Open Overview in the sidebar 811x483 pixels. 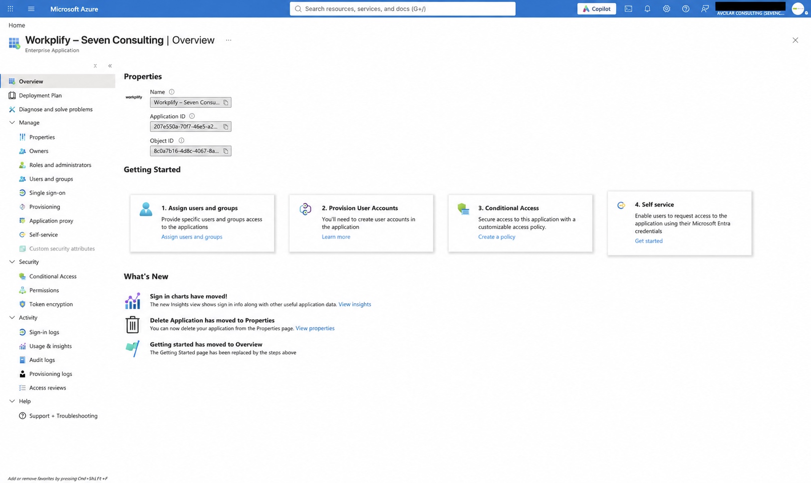pyautogui.click(x=58, y=81)
